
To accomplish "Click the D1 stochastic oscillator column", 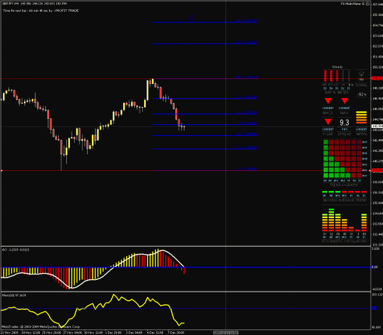I will pos(364,222).
